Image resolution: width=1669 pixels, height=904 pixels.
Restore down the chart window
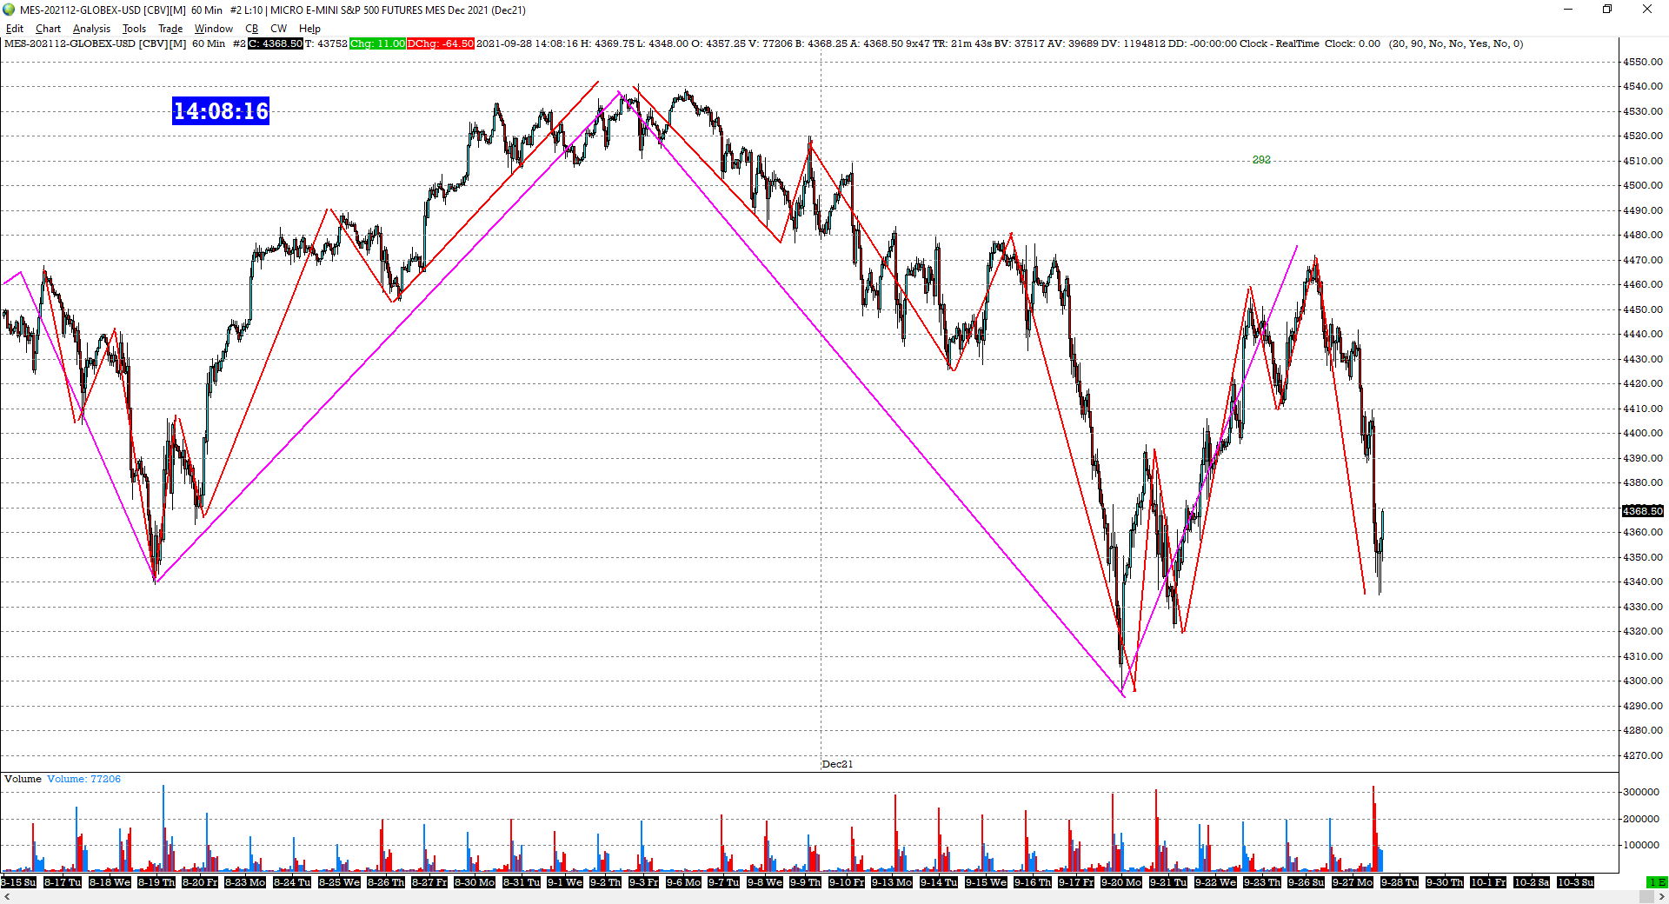click(1607, 10)
